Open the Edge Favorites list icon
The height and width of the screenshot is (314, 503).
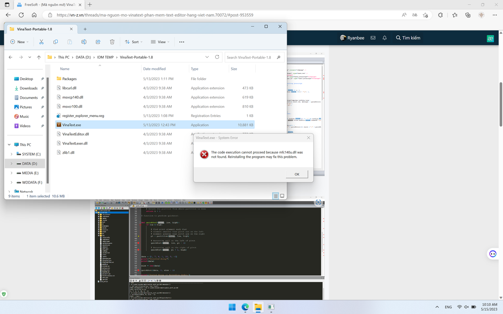tap(455, 15)
